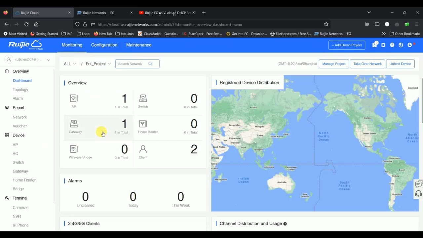The width and height of the screenshot is (423, 238).
Task: Open the browser tab list dropdown
Action: click(x=369, y=13)
